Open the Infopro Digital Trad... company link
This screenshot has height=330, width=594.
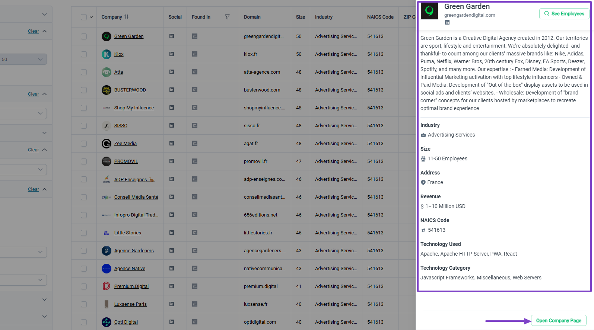click(136, 215)
